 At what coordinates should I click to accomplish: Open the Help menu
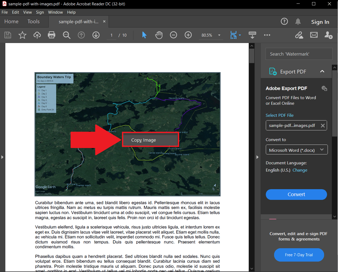pos(71,12)
